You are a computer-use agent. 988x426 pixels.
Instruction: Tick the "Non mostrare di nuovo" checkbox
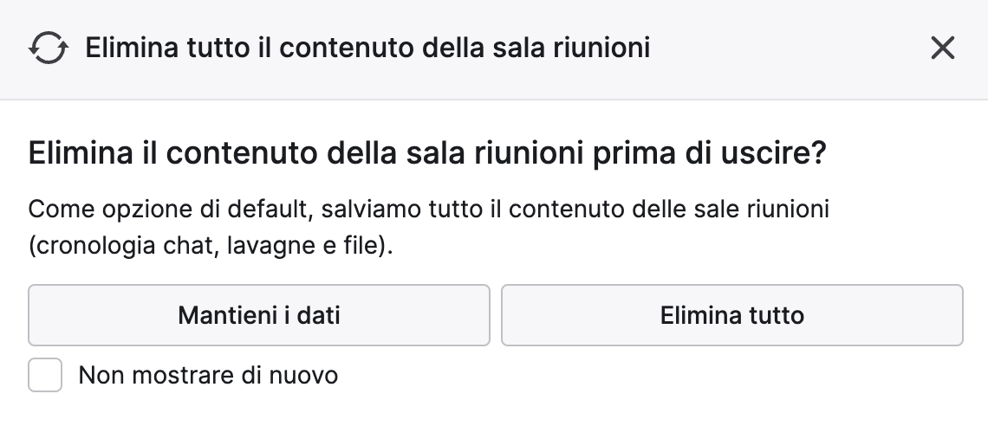click(x=45, y=375)
